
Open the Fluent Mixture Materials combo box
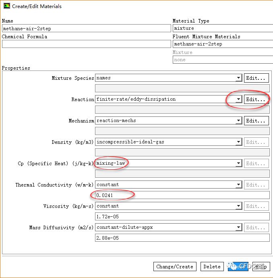click(x=223, y=44)
